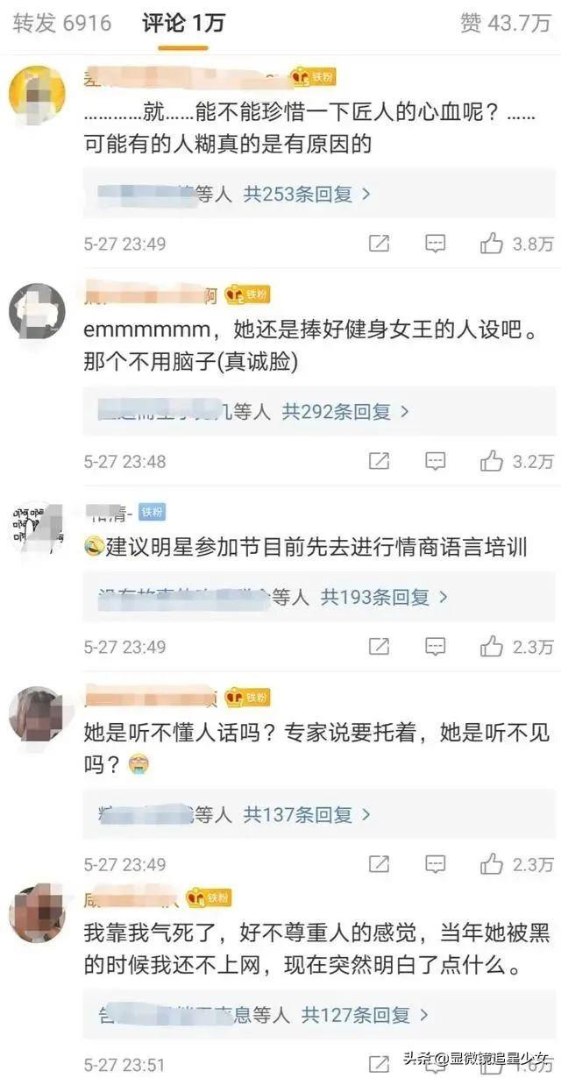
Task: Like the comment with 3.8万 likes
Action: click(516, 244)
